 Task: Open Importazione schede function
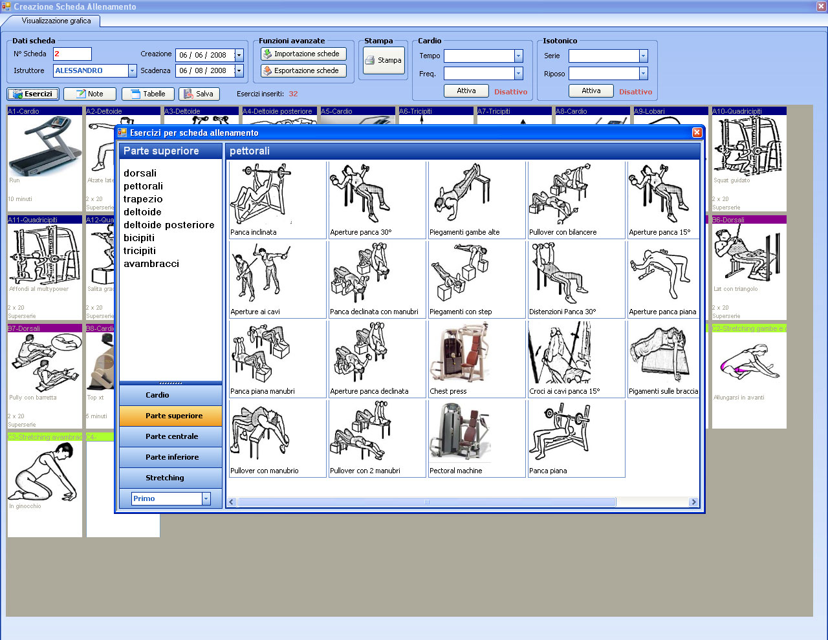(x=303, y=54)
